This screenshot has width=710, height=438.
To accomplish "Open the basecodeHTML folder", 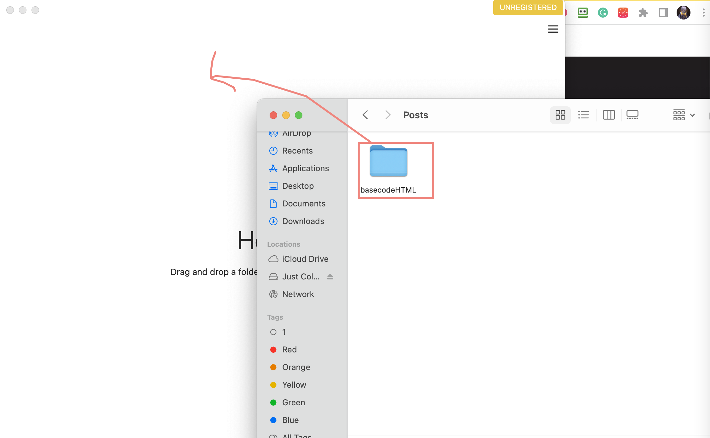I will [x=388, y=162].
